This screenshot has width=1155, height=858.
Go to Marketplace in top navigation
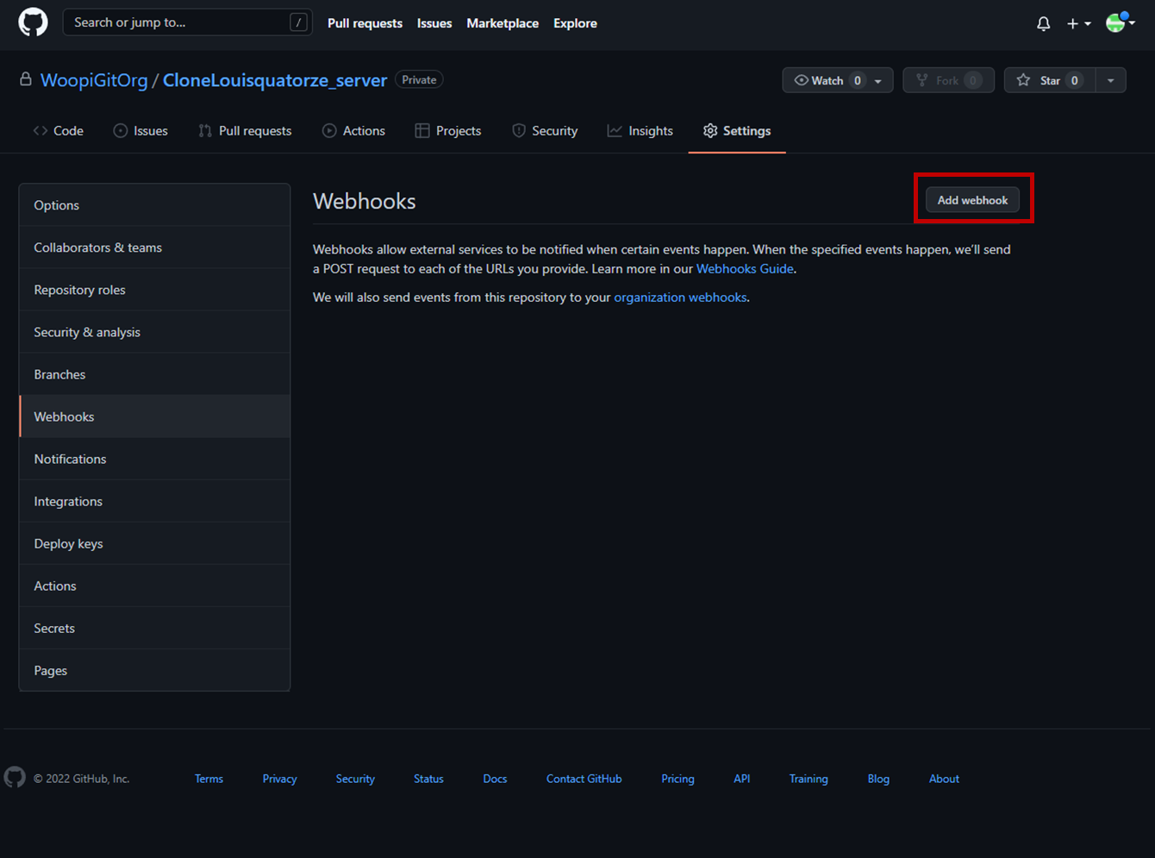pos(503,23)
